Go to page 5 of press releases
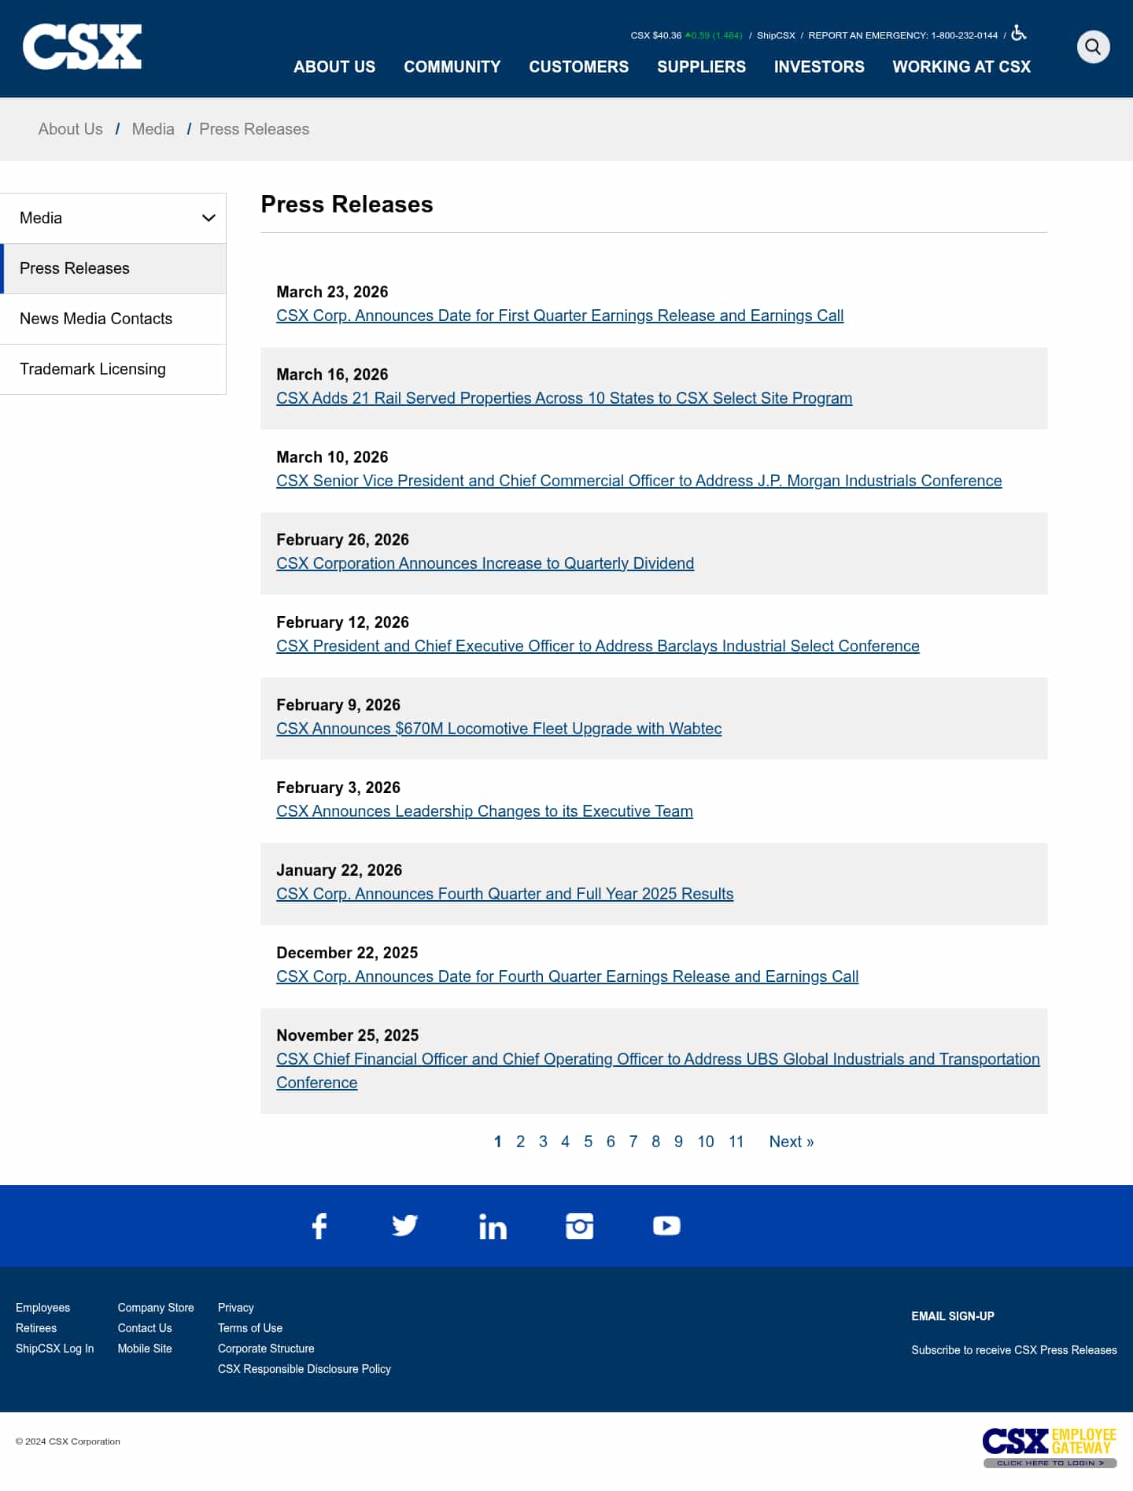The image size is (1133, 1491). (x=588, y=1142)
